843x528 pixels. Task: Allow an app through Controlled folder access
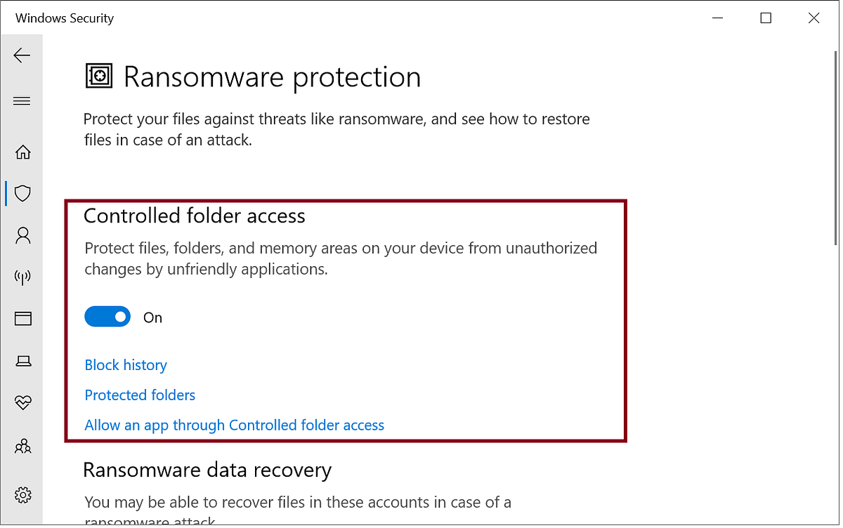pos(234,425)
